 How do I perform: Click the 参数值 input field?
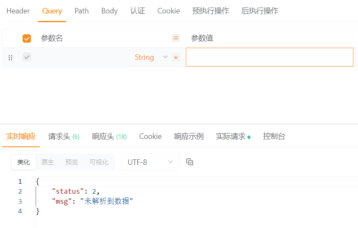click(x=269, y=57)
